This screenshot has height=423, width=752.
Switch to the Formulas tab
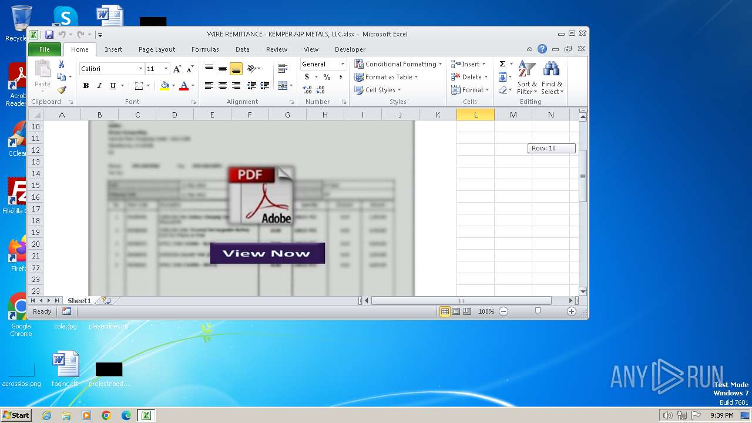[x=205, y=49]
